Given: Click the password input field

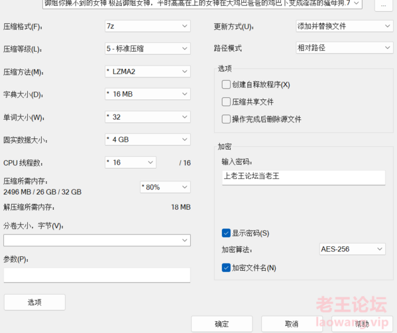Looking at the screenshot, I should click(x=304, y=177).
